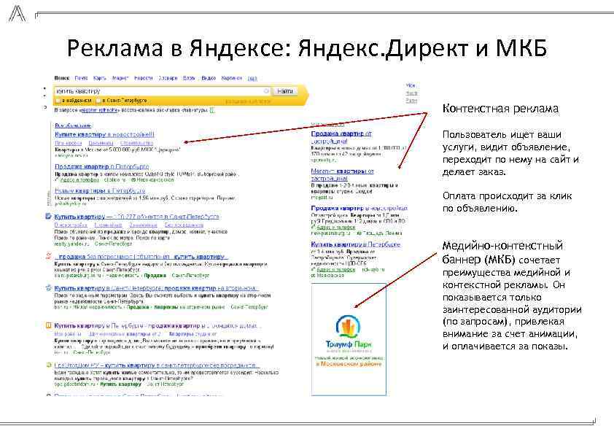Viewport: 614px width, 434px height.
Task: Open the Словари service link
Action: pos(168,78)
